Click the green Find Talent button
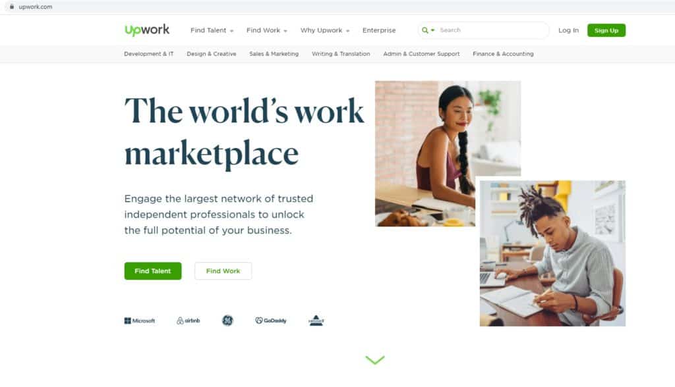 153,271
